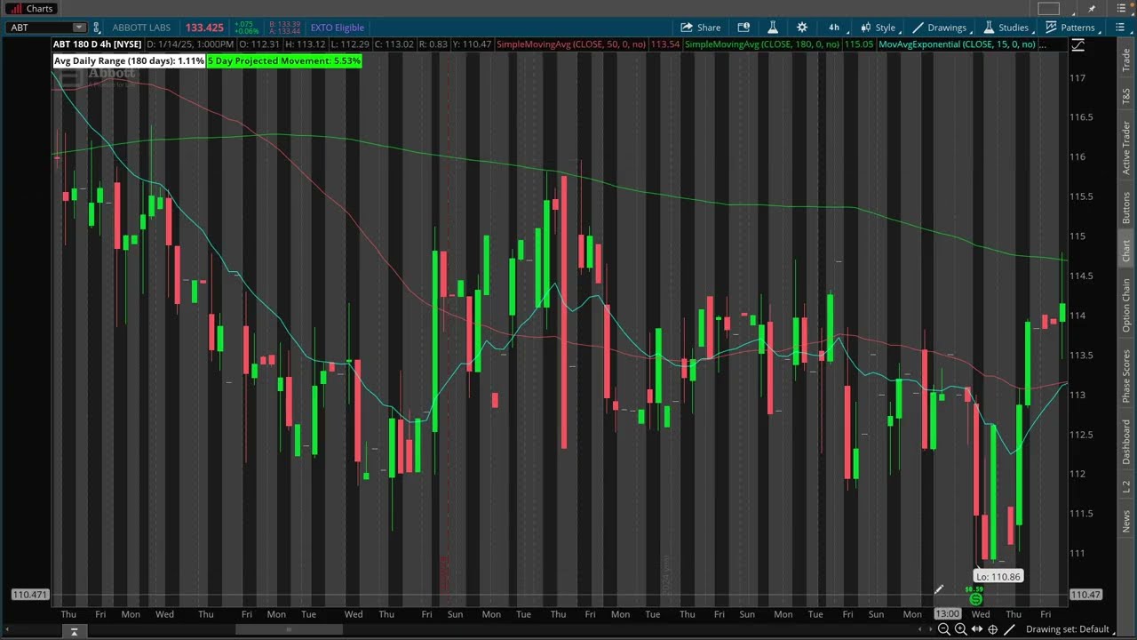Open the Phase Scores sidebar tab
The image size is (1137, 640).
1126,376
